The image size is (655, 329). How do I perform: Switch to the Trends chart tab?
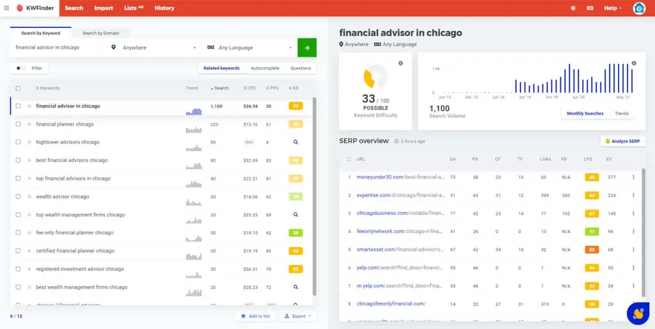[x=622, y=113]
